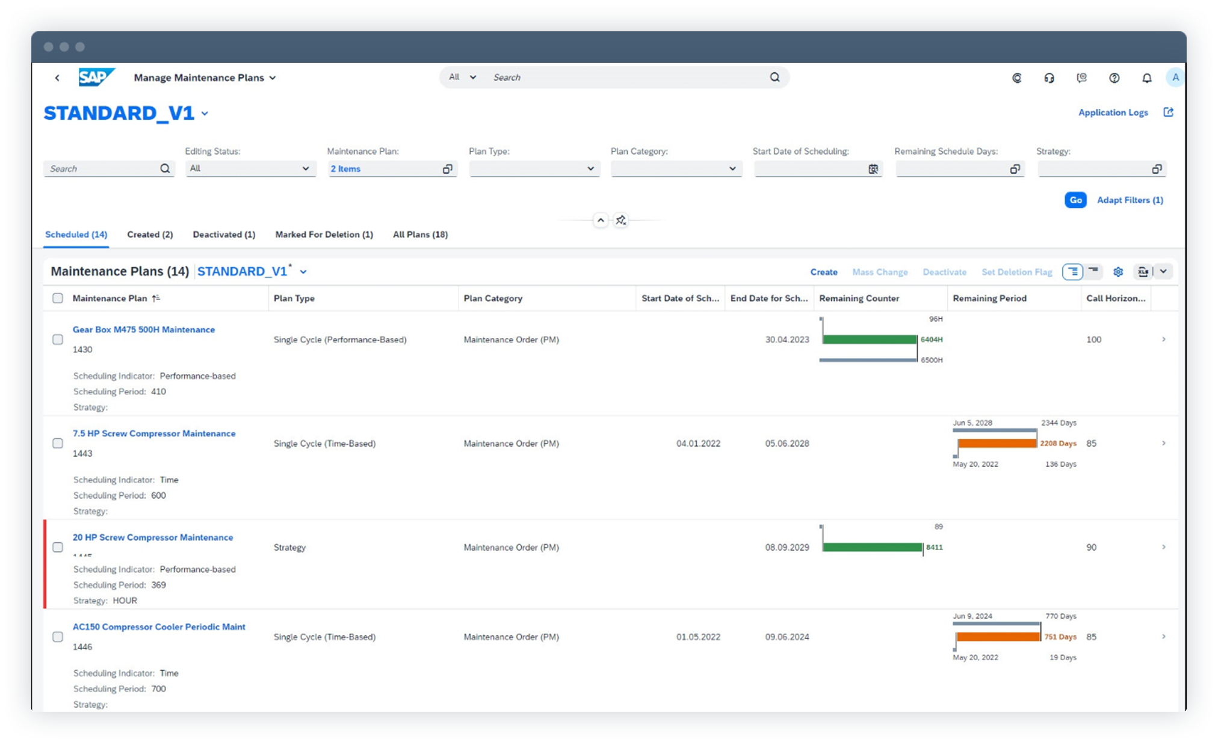Screen dimensions: 1218x743
Task: Select AC150 Compressor Cooler row checkbox
Action: click(x=58, y=637)
